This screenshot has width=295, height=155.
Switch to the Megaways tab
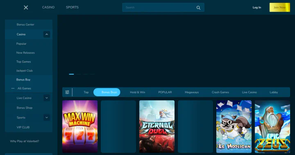coord(192,92)
